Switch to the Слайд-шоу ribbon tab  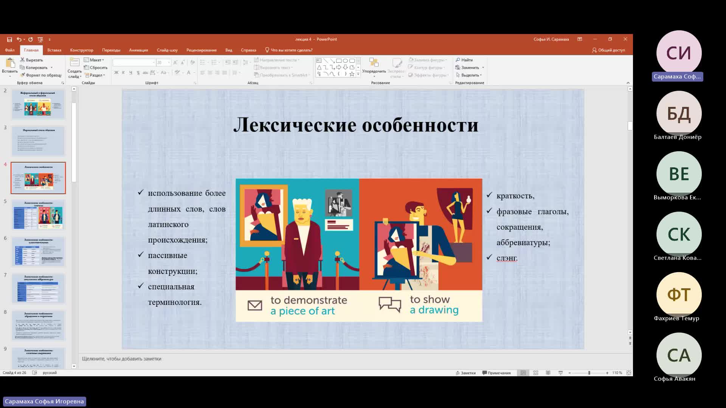coord(167,50)
